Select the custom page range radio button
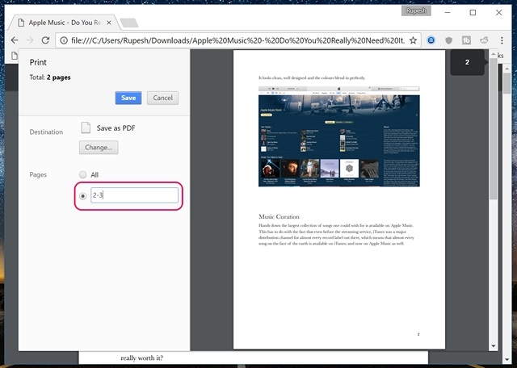The width and height of the screenshot is (517, 368). pos(82,195)
